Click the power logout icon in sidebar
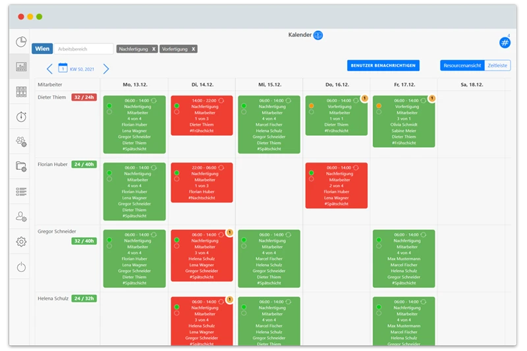 [21, 267]
